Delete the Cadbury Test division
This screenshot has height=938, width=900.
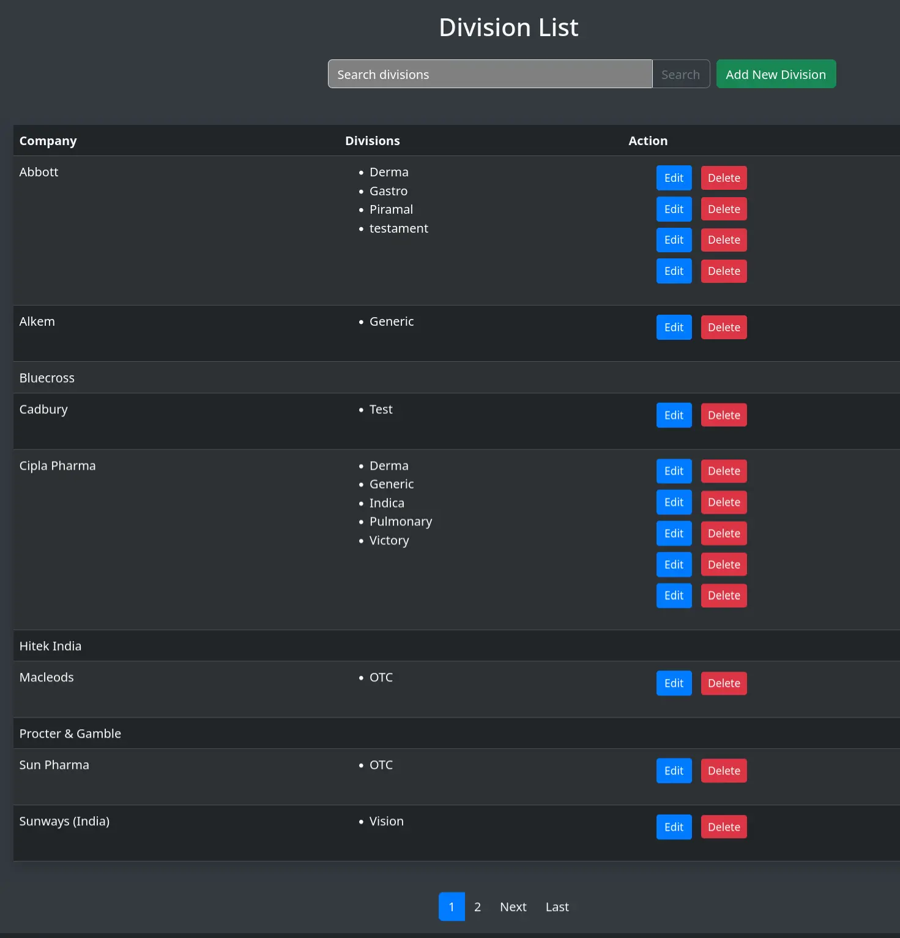pyautogui.click(x=724, y=415)
